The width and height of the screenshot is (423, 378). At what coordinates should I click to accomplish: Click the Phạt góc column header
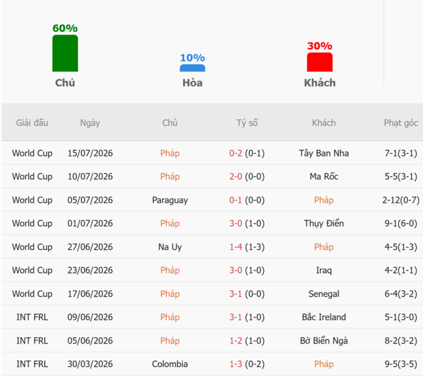(x=401, y=123)
